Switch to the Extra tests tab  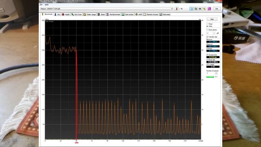tap(165, 15)
